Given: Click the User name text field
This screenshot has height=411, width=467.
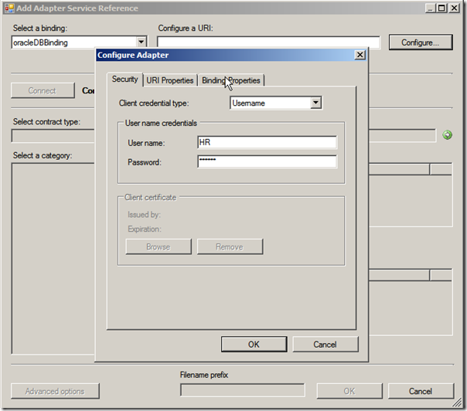Looking at the screenshot, I should coord(266,143).
